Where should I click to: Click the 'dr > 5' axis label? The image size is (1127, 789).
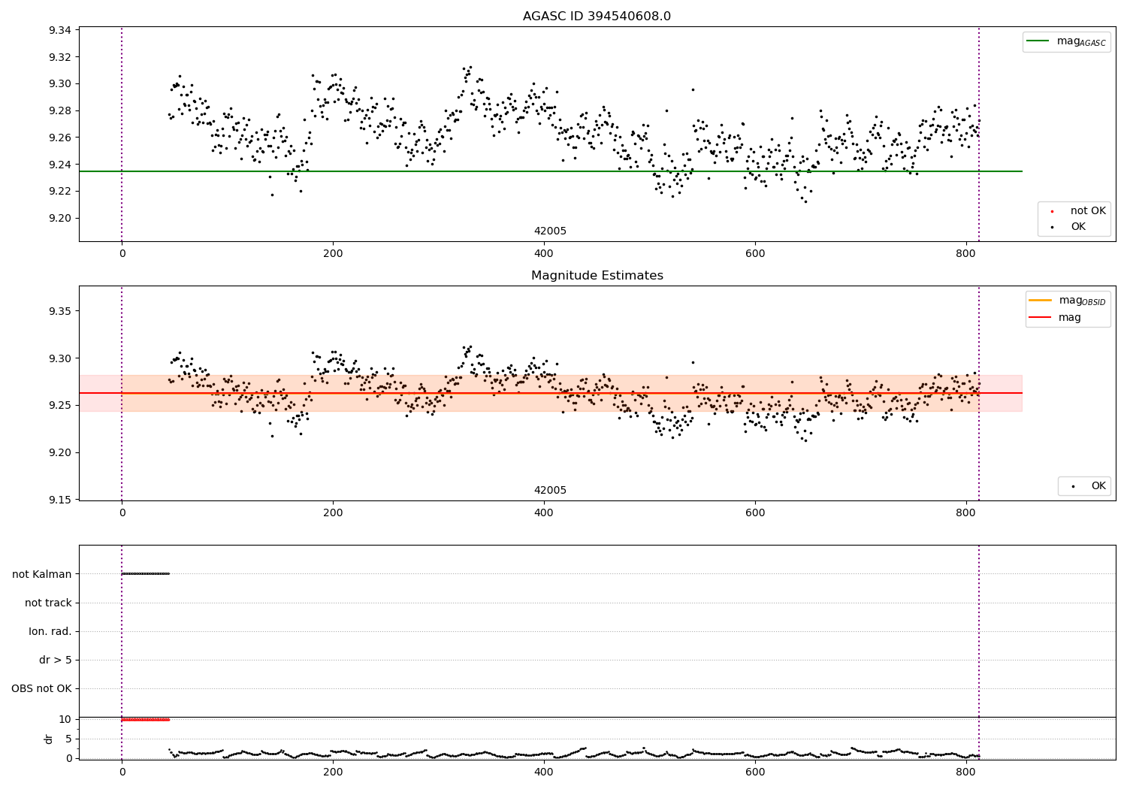coord(56,660)
